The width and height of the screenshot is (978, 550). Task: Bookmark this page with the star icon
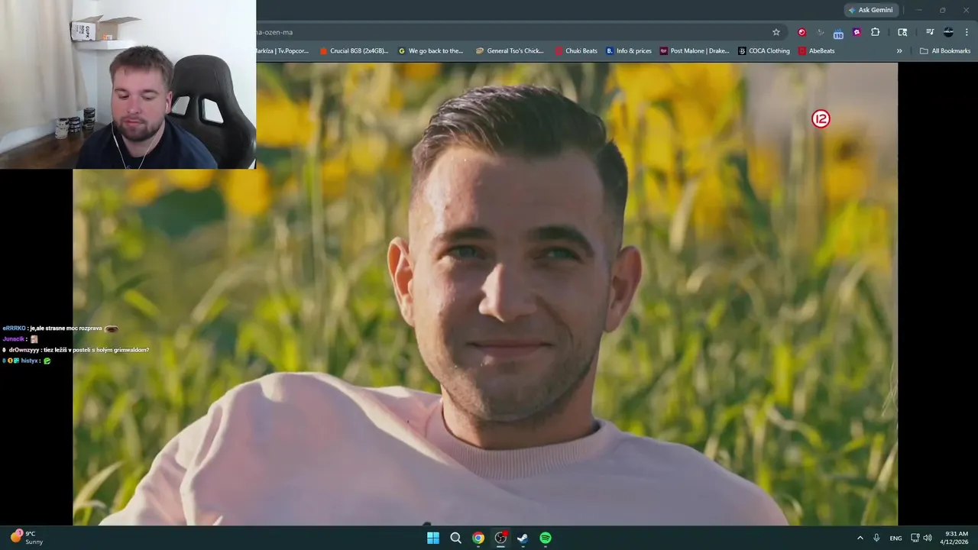(776, 32)
